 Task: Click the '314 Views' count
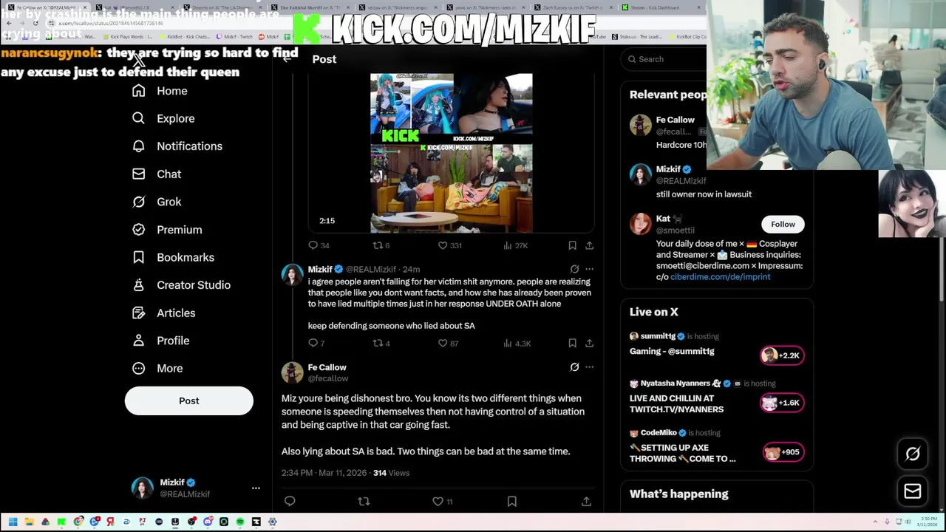(391, 473)
